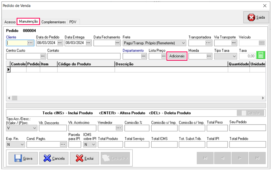Open the Cond. Pagto. lookup button
The image size is (272, 171).
[63, 144]
